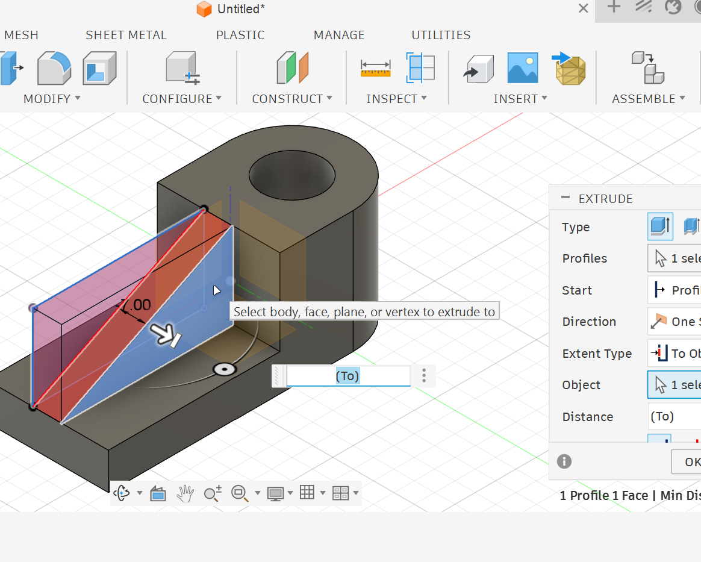This screenshot has width=701, height=562.
Task: Expand the Display Settings dropdown arrow
Action: pos(290,493)
